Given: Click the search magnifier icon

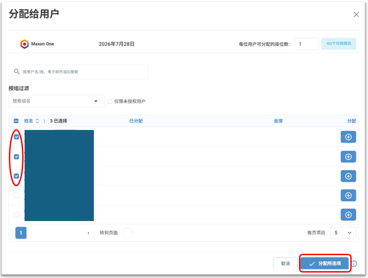Looking at the screenshot, I should [16, 72].
